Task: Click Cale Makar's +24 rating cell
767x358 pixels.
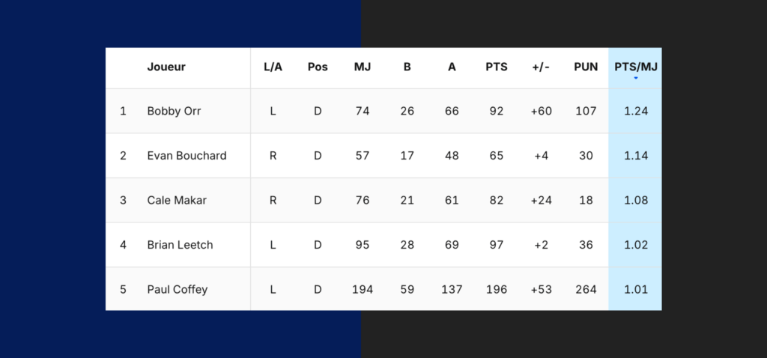Action: pyautogui.click(x=541, y=200)
